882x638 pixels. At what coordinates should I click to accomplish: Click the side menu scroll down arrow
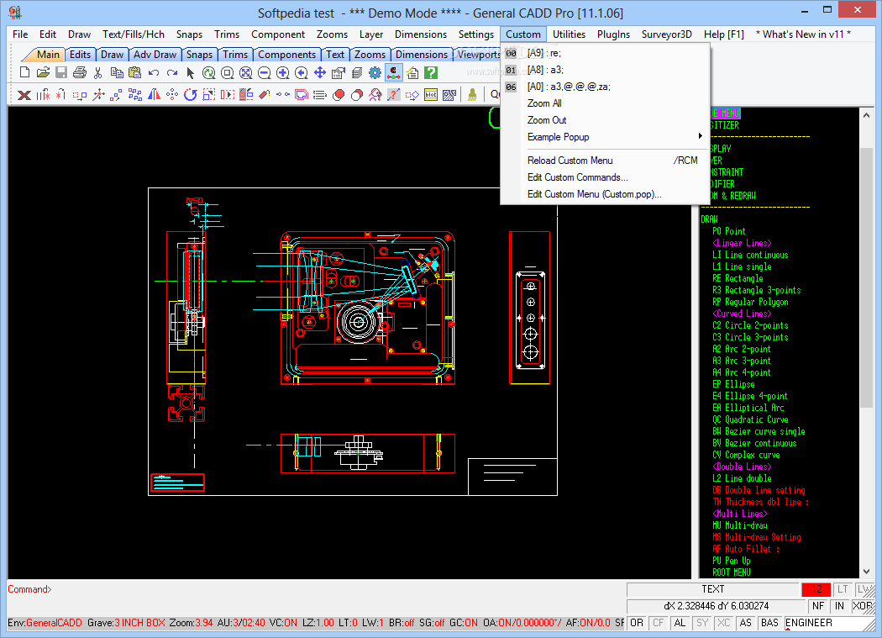866,571
